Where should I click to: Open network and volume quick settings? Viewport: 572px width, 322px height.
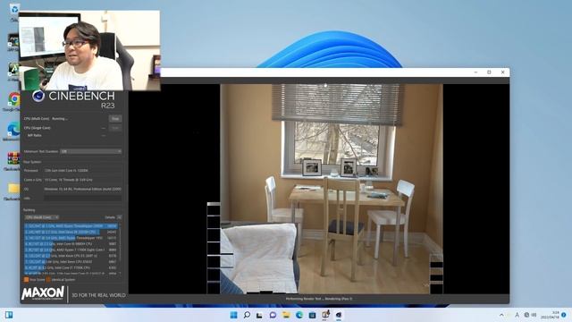[530, 315]
